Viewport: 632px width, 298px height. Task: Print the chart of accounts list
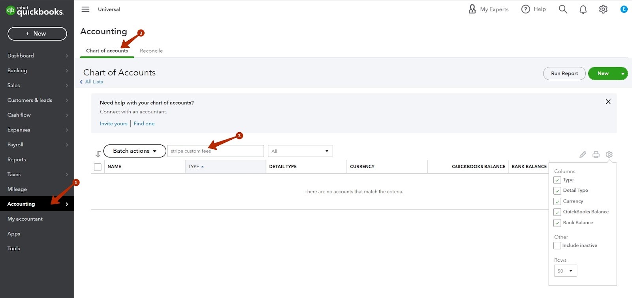(596, 154)
